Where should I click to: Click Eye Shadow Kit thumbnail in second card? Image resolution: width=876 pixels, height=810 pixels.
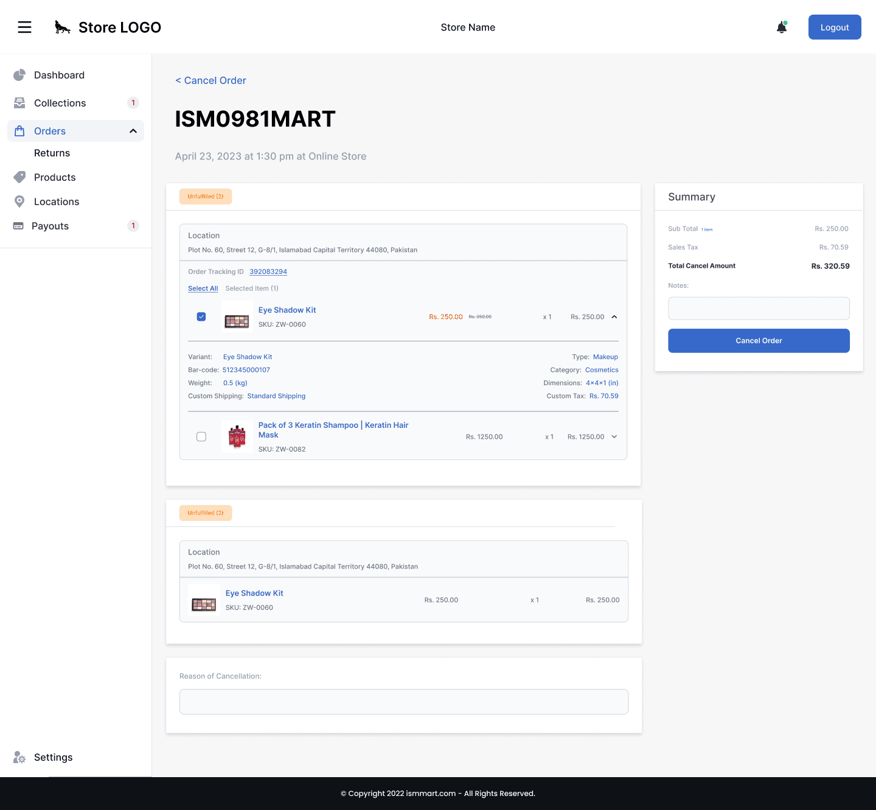[x=204, y=600]
